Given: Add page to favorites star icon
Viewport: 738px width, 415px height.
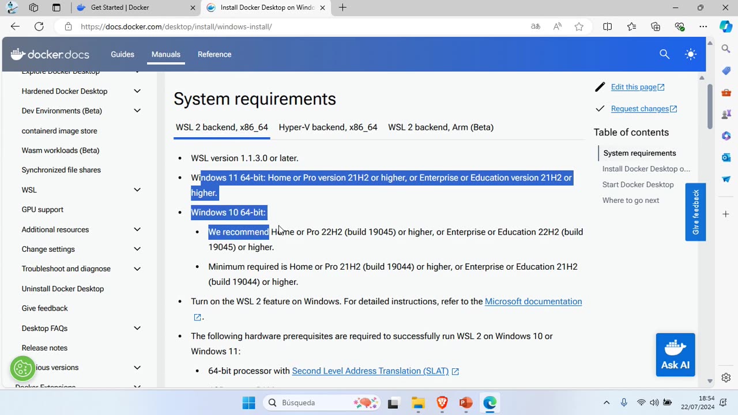Looking at the screenshot, I should click(x=579, y=27).
